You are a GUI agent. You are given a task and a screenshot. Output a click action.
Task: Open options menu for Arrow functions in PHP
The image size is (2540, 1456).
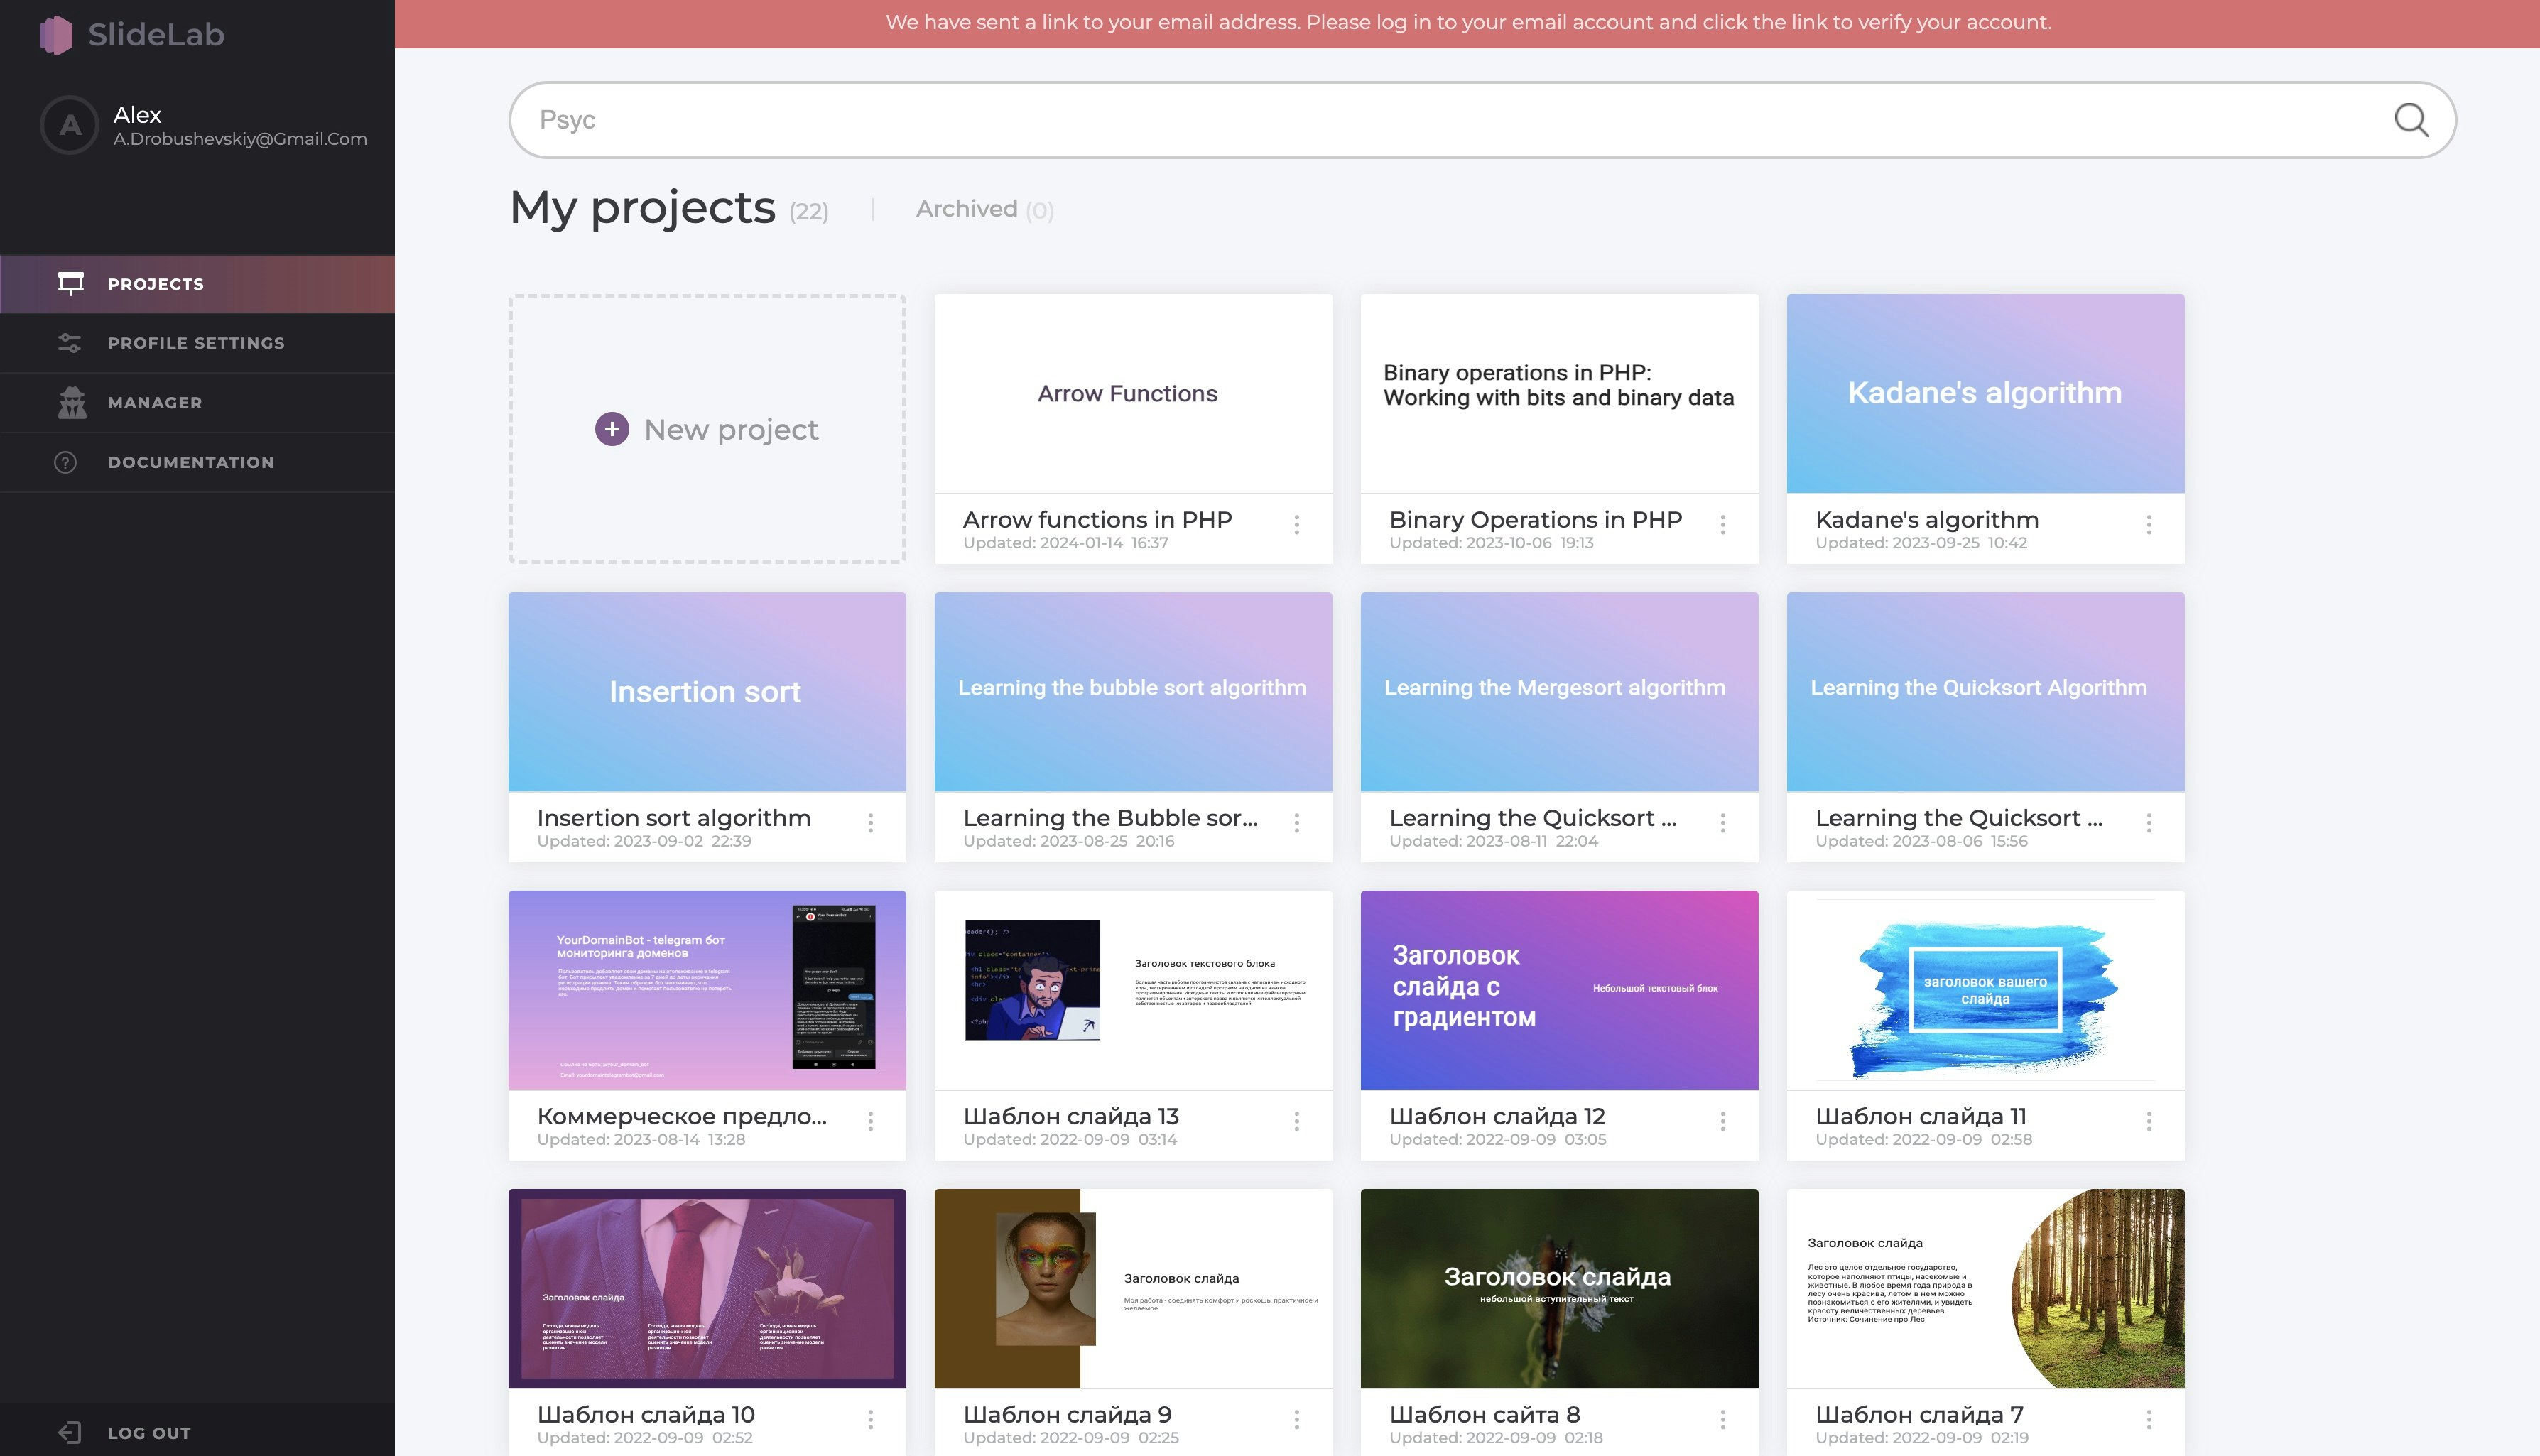pyautogui.click(x=1296, y=525)
